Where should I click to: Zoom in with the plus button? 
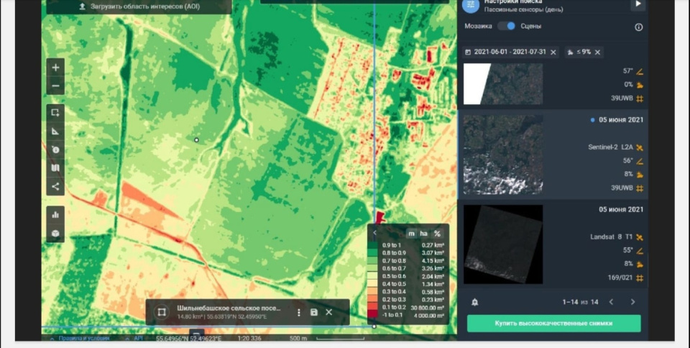tap(55, 68)
